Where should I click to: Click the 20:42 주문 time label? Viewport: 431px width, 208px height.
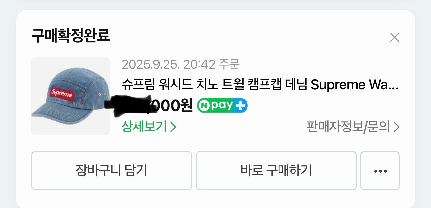tap(212, 64)
